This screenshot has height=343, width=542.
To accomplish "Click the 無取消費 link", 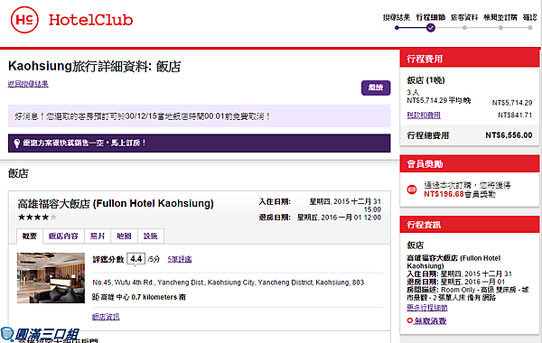I will (430, 321).
